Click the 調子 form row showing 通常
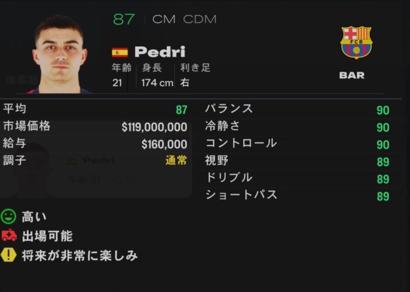This screenshot has width=410, height=292. pos(95,160)
